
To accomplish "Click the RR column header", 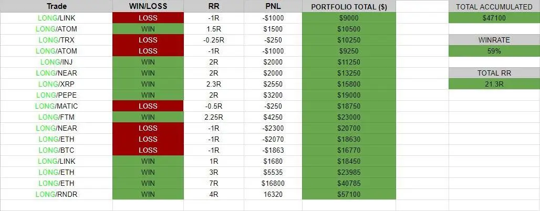I will pyautogui.click(x=214, y=6).
